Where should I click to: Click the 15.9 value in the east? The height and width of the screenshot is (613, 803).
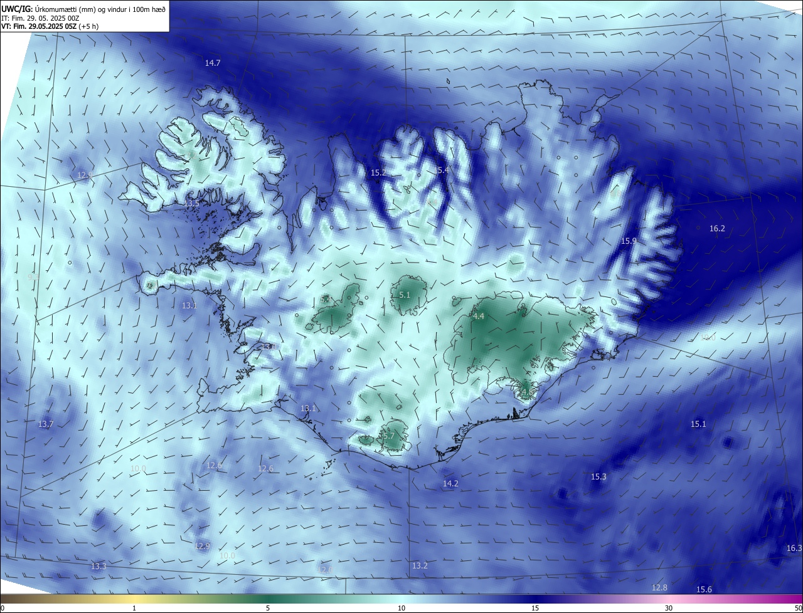point(629,241)
